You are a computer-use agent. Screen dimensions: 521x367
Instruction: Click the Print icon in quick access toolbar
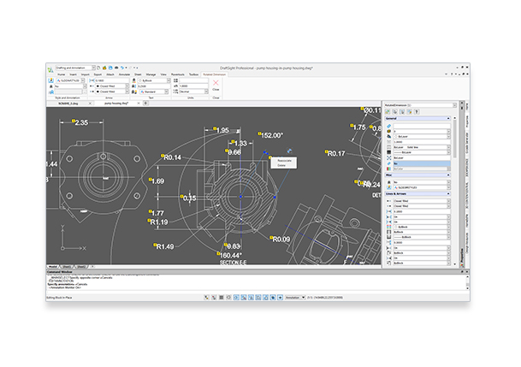tap(116, 68)
